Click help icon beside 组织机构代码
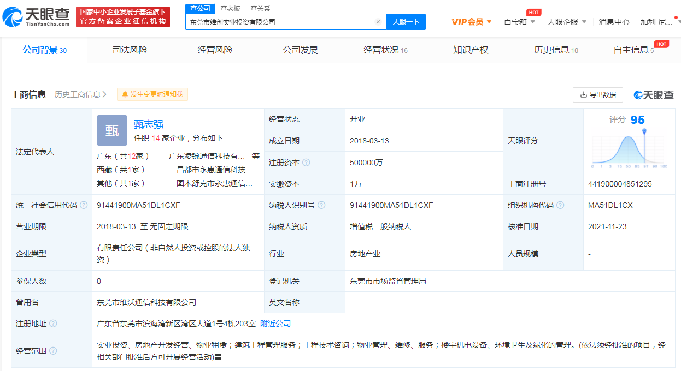 pos(560,206)
